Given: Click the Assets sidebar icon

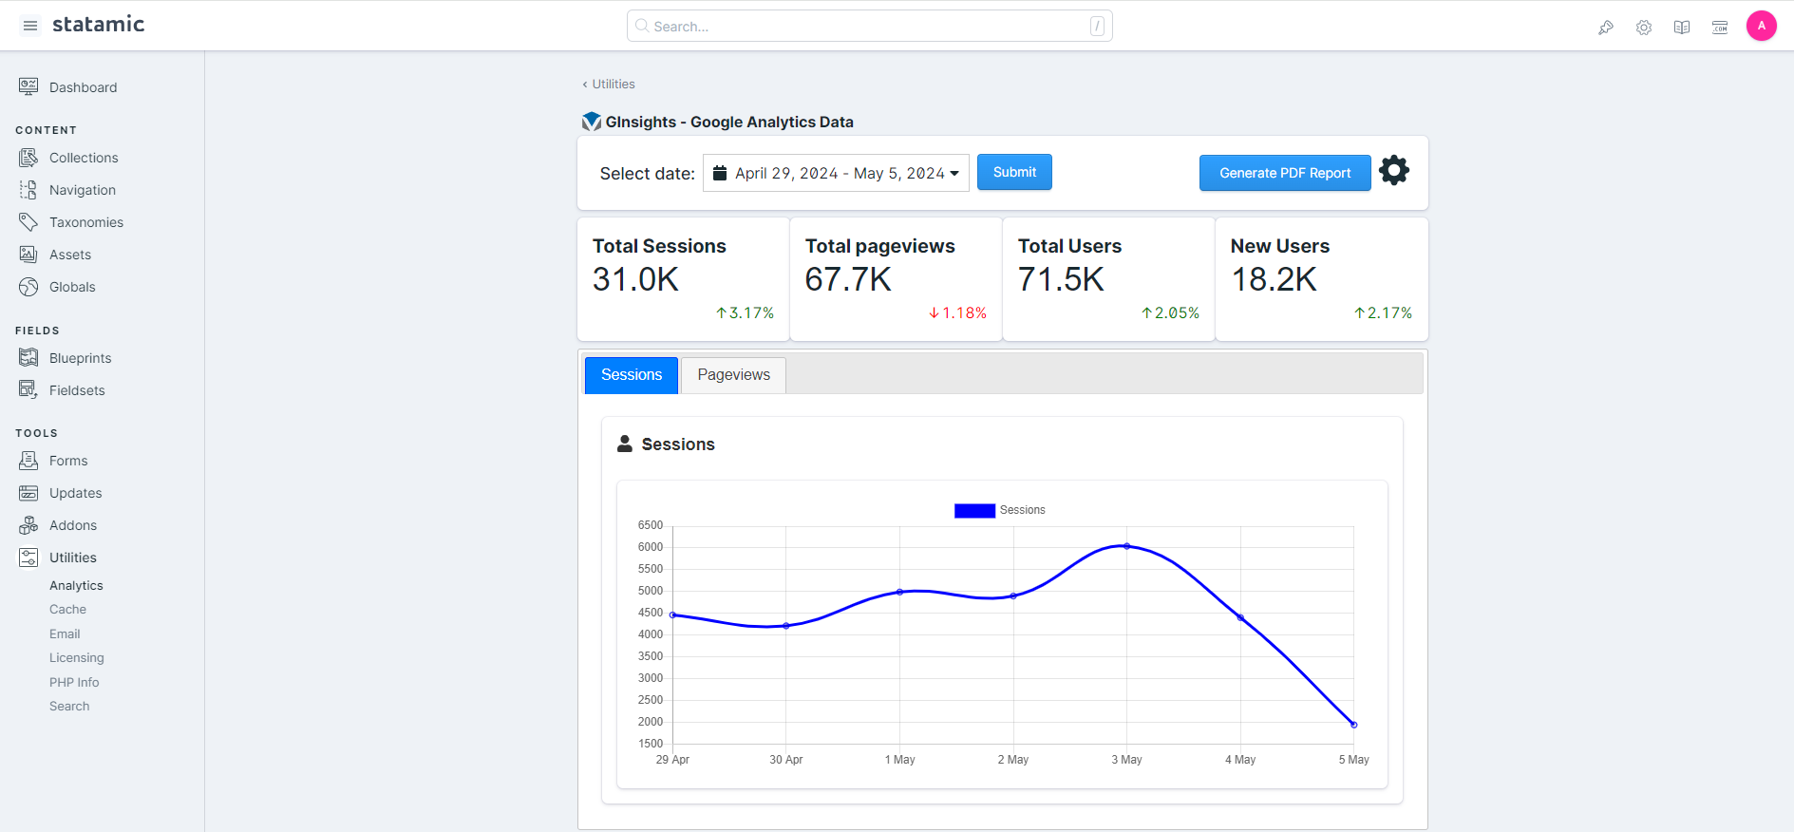Looking at the screenshot, I should click(28, 254).
